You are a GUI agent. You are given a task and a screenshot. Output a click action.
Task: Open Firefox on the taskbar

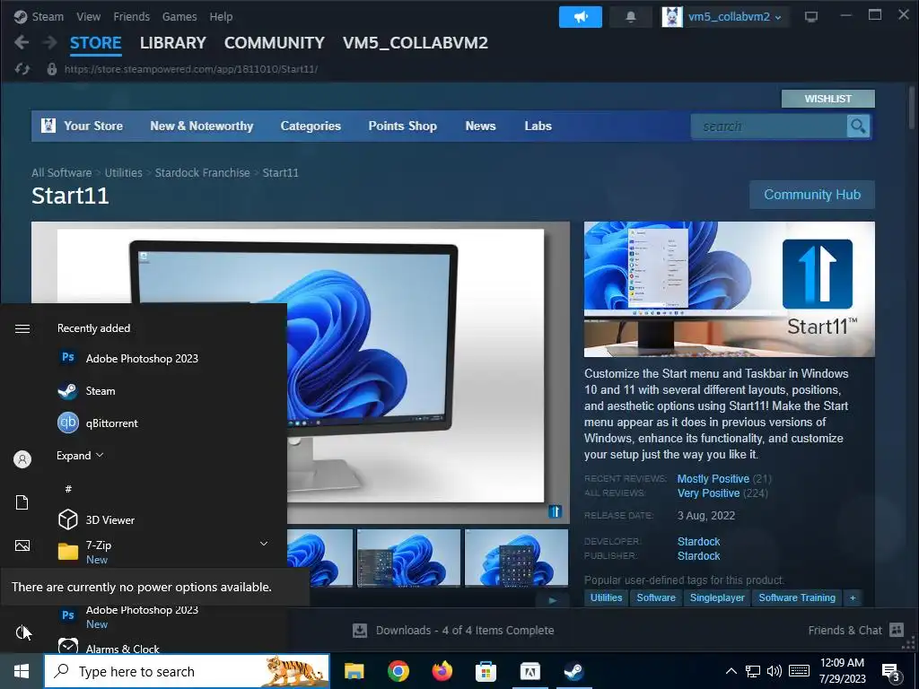click(x=442, y=671)
